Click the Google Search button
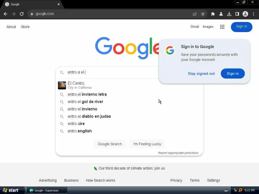 point(110,144)
